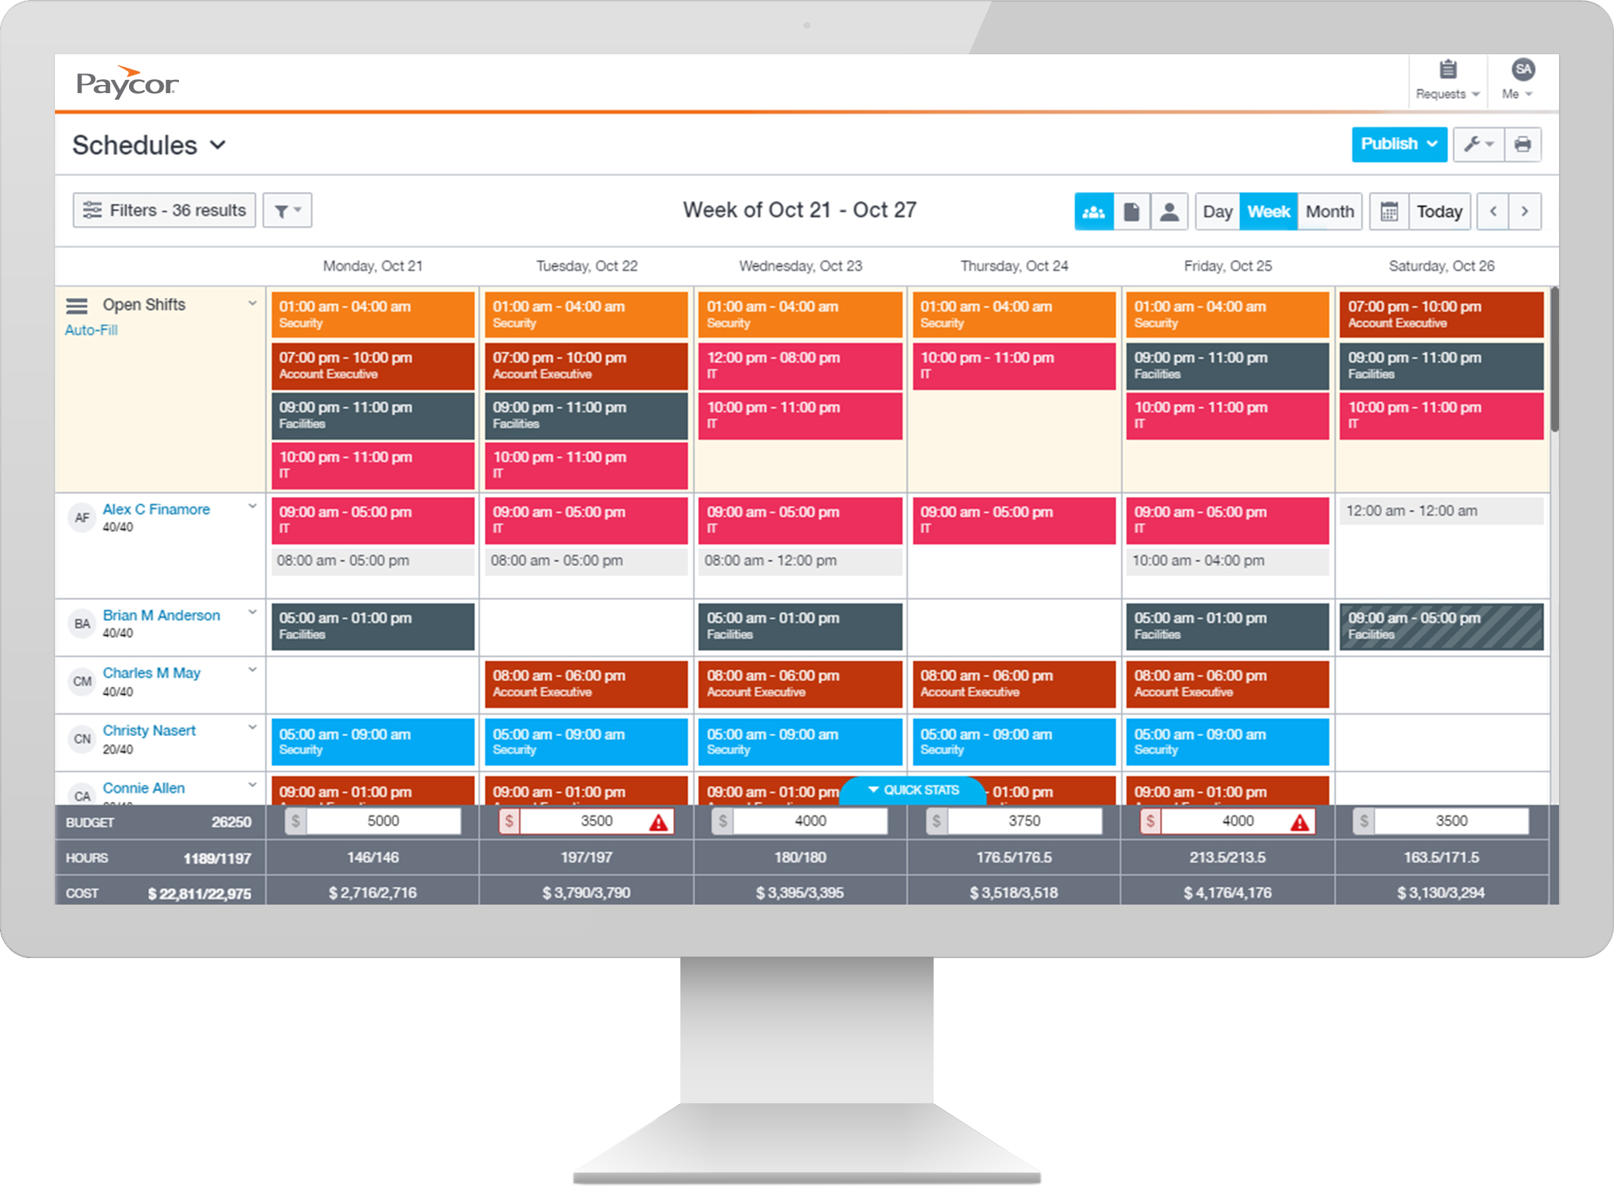The image size is (1614, 1200).
Task: Click the filter funnel icon
Action: [x=284, y=210]
